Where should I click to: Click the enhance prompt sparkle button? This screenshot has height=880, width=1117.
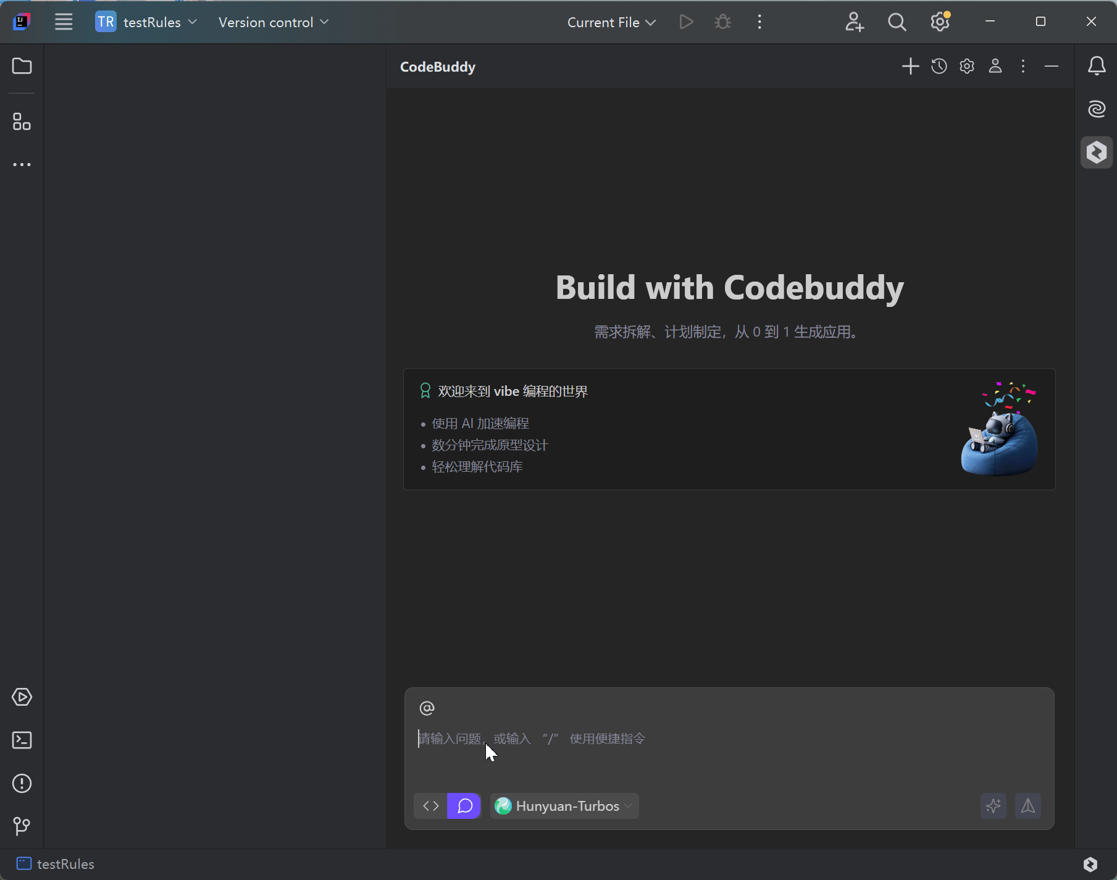pos(993,806)
